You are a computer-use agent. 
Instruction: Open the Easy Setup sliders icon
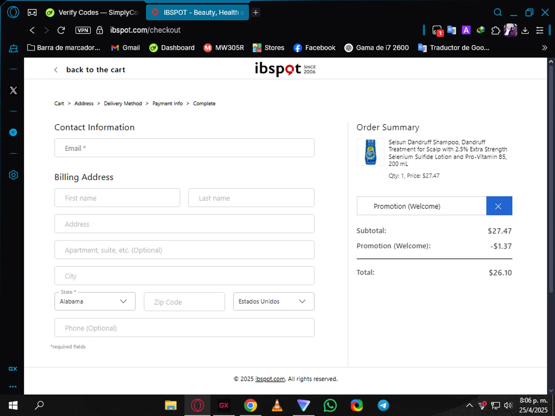(x=540, y=30)
